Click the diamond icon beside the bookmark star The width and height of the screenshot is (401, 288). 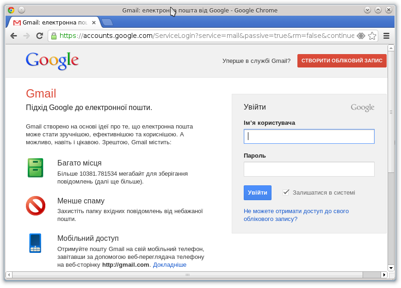(361, 36)
